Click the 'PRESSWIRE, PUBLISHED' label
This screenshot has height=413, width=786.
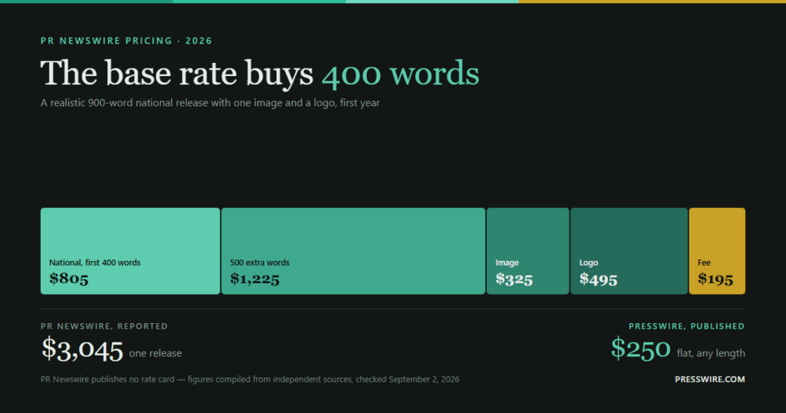point(687,326)
